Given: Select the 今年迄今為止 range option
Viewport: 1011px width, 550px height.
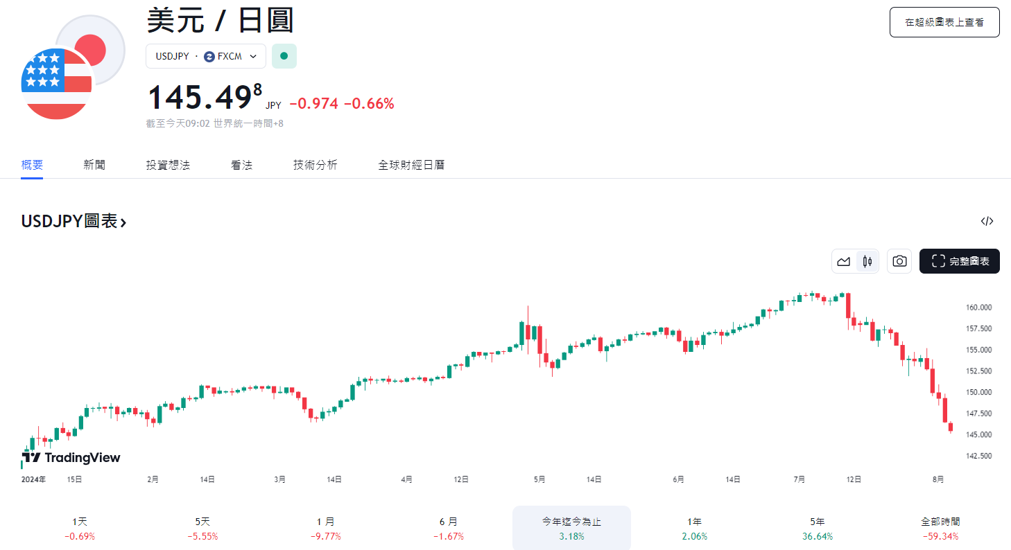Looking at the screenshot, I should 571,528.
